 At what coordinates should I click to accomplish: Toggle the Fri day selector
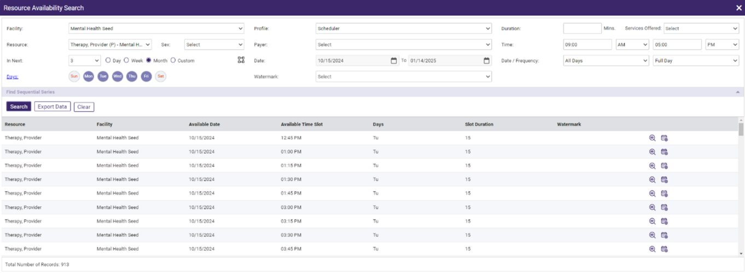click(146, 76)
